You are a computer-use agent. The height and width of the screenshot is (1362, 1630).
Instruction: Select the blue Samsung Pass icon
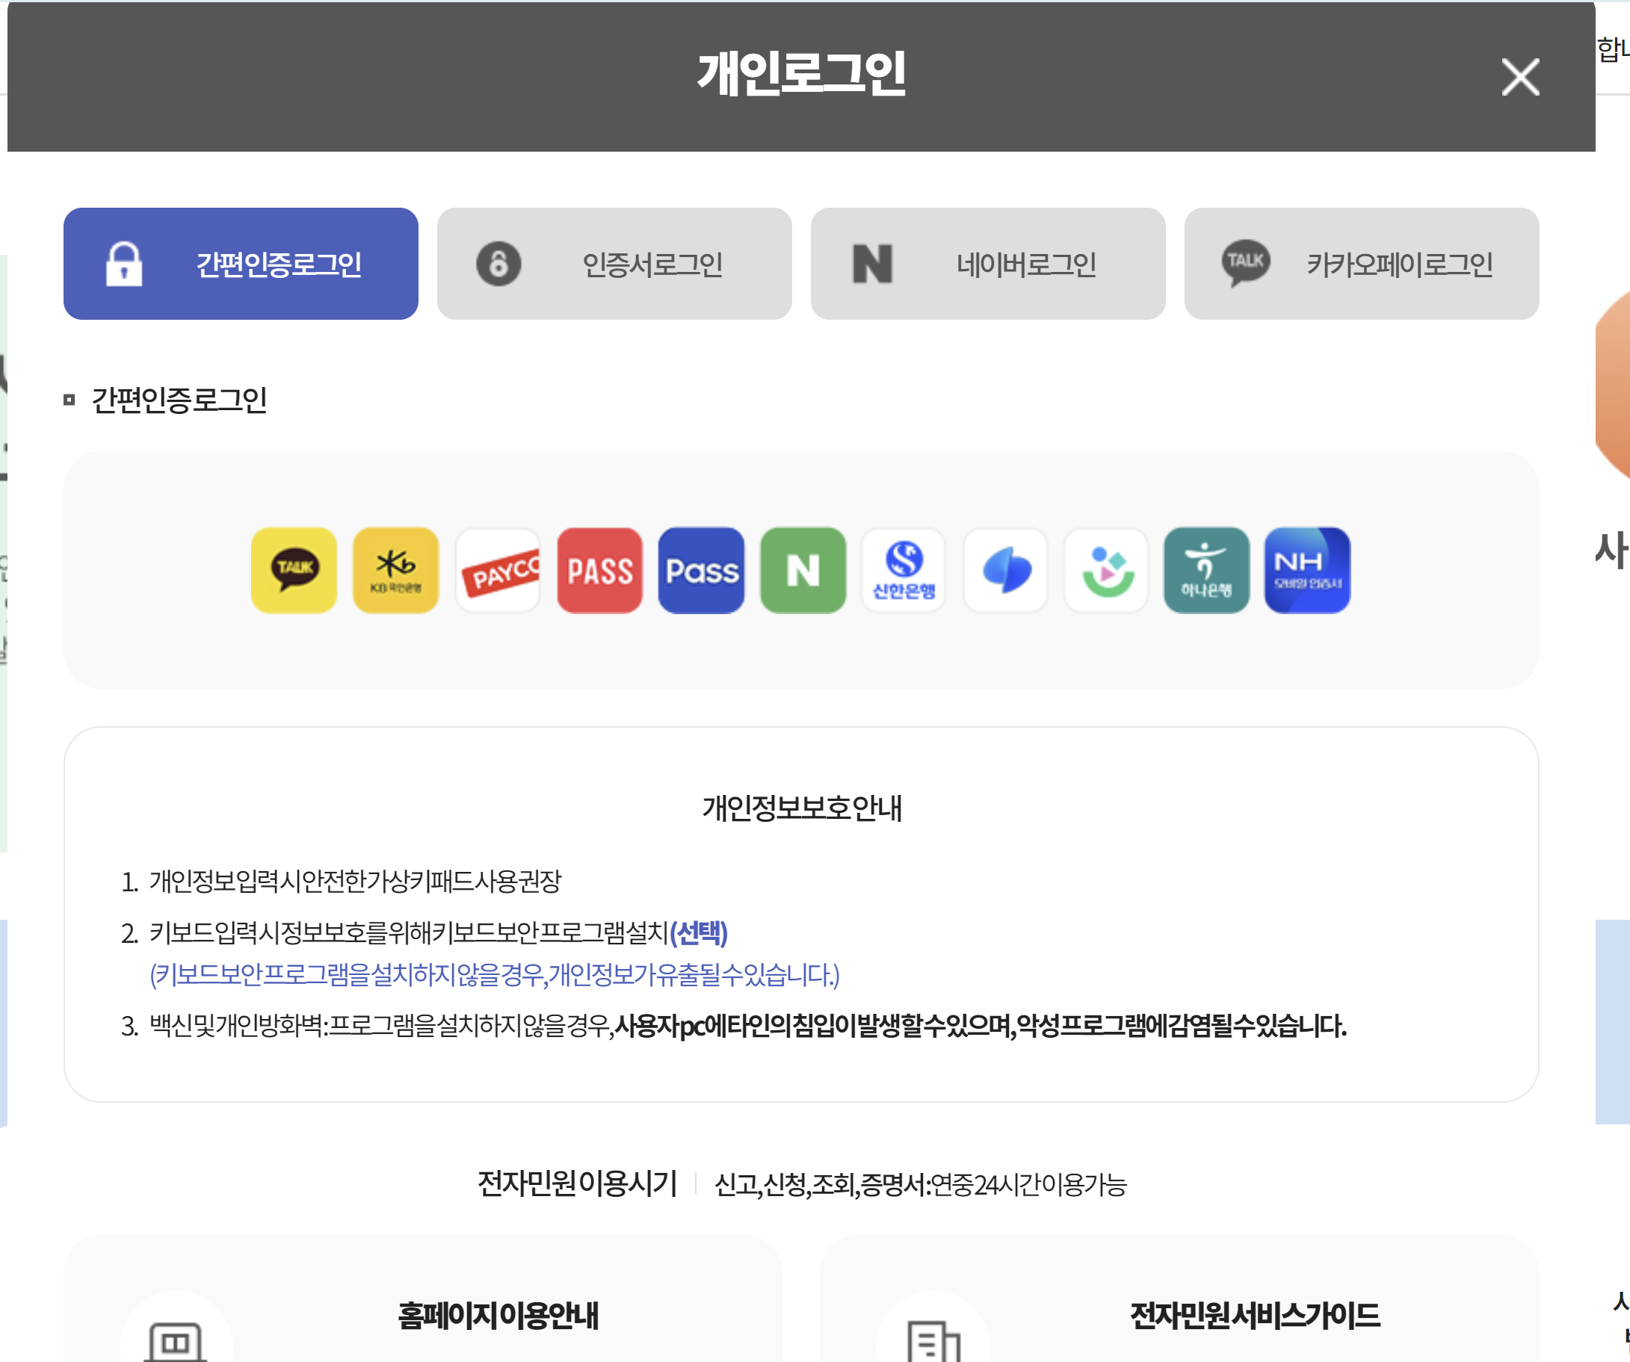701,570
